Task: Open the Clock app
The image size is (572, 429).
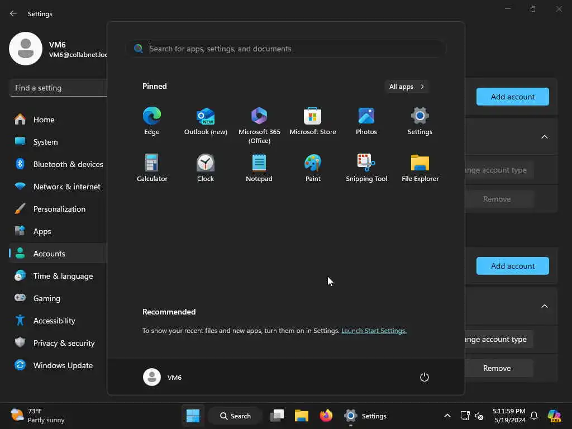Action: 206,168
